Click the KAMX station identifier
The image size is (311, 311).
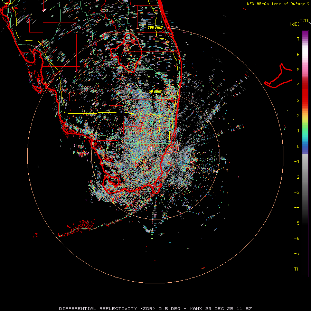(x=196, y=309)
